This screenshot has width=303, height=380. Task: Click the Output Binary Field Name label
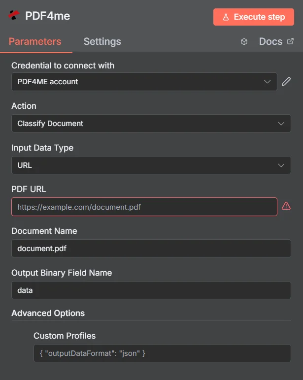[x=62, y=273]
